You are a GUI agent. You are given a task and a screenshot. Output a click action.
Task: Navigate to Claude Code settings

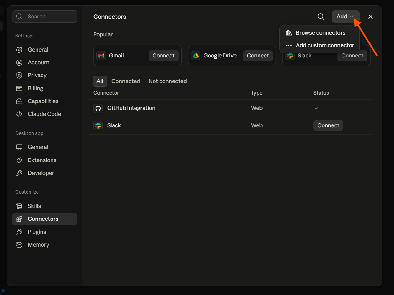(45, 114)
